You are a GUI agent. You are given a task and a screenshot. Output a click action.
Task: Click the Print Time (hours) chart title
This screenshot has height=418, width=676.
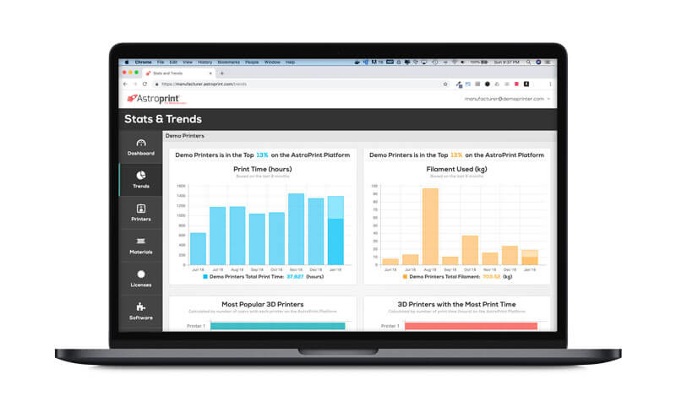coord(263,169)
